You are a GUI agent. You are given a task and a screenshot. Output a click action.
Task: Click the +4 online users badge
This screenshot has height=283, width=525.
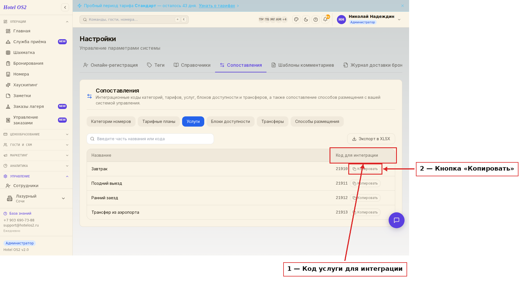[x=284, y=20]
